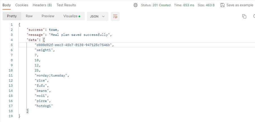Open the Headers (8) tab
Image resolution: width=255 pixels, height=122 pixels.
[x=42, y=5]
